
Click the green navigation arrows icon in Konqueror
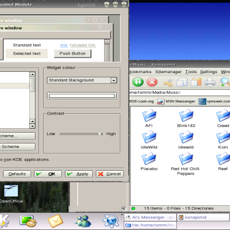(138, 82)
